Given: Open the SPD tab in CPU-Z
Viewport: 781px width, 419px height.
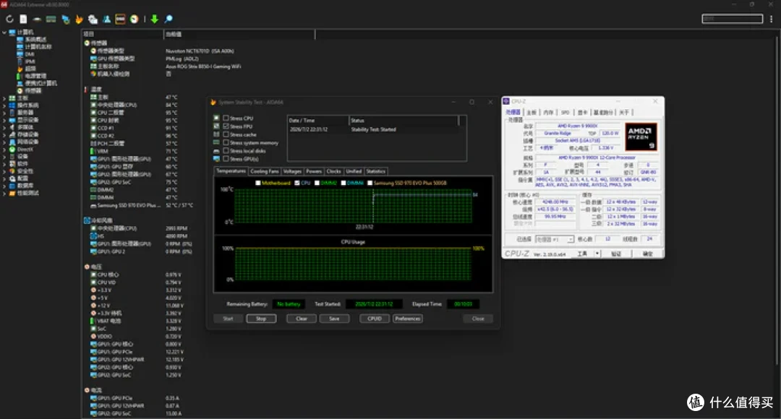Looking at the screenshot, I should click(x=566, y=113).
